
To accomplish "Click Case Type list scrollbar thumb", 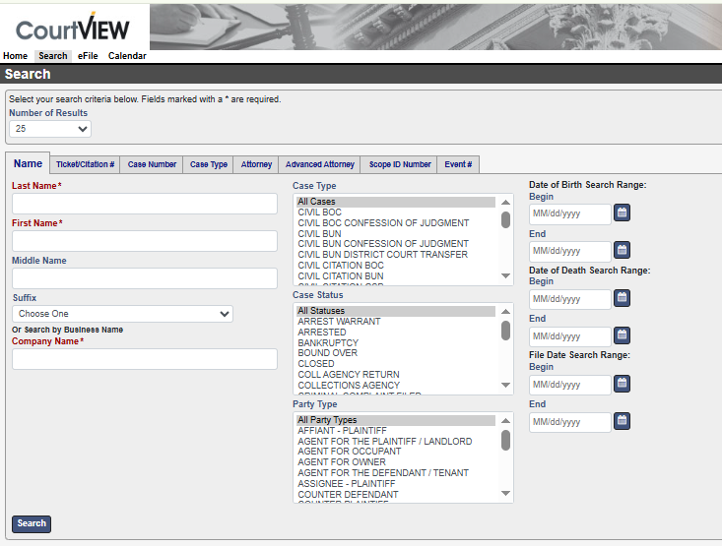I will (x=505, y=219).
